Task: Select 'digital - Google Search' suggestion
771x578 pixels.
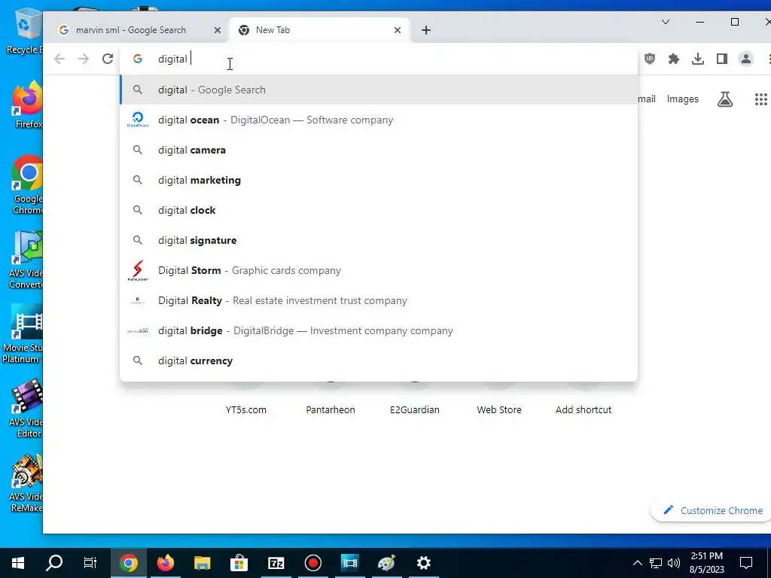Action: coord(379,90)
